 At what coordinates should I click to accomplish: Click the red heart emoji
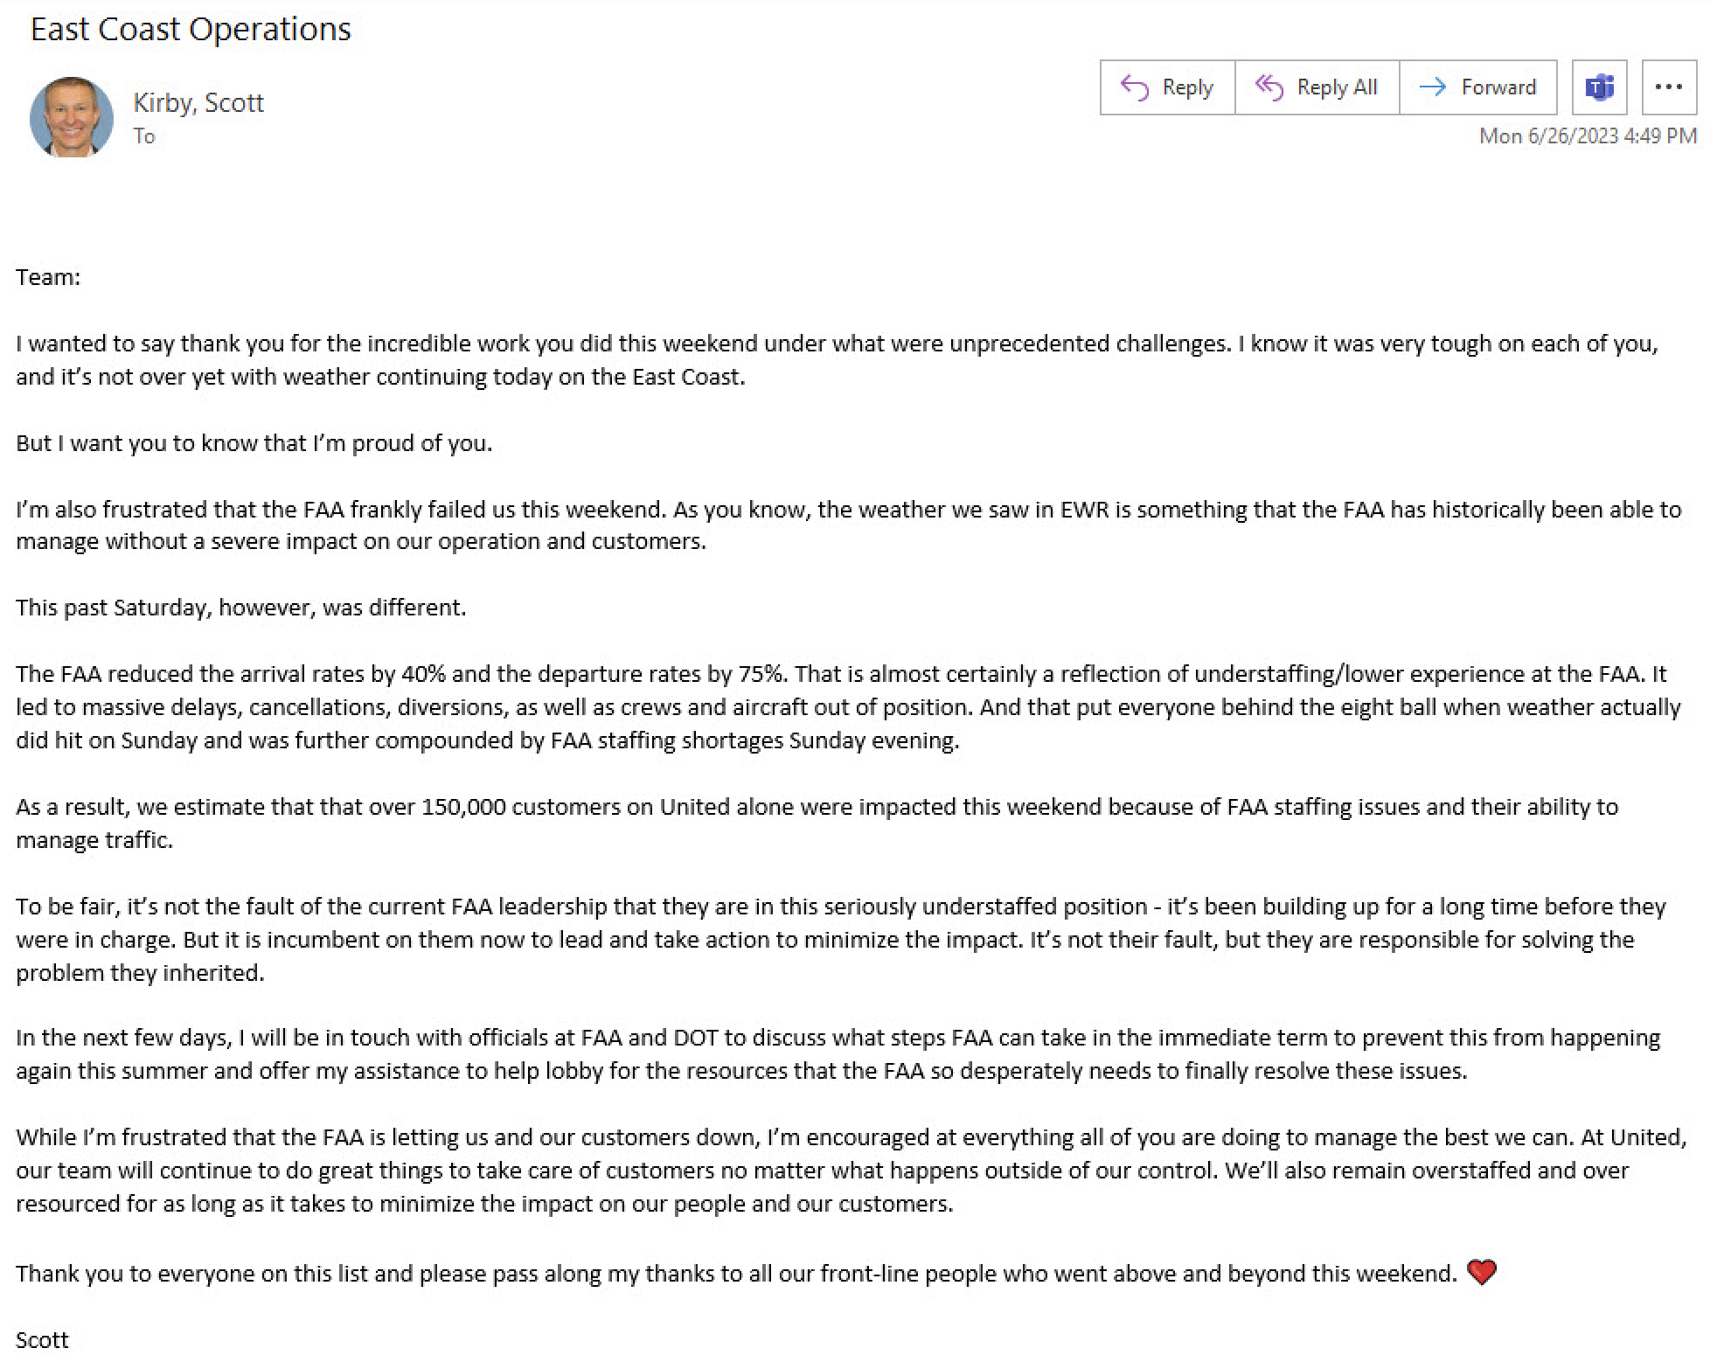(x=1481, y=1272)
